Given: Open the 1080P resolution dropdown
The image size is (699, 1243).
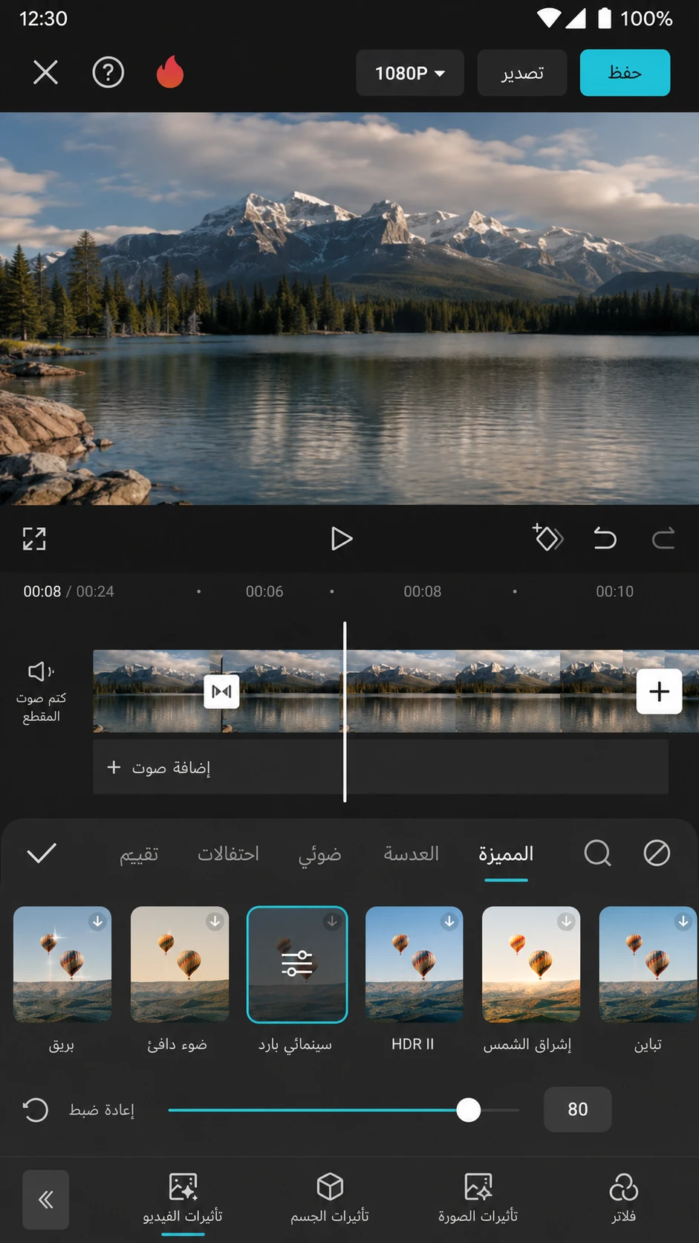Looking at the screenshot, I should 410,73.
